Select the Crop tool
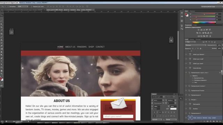The width and height of the screenshot is (223, 125). click(x=1, y=27)
